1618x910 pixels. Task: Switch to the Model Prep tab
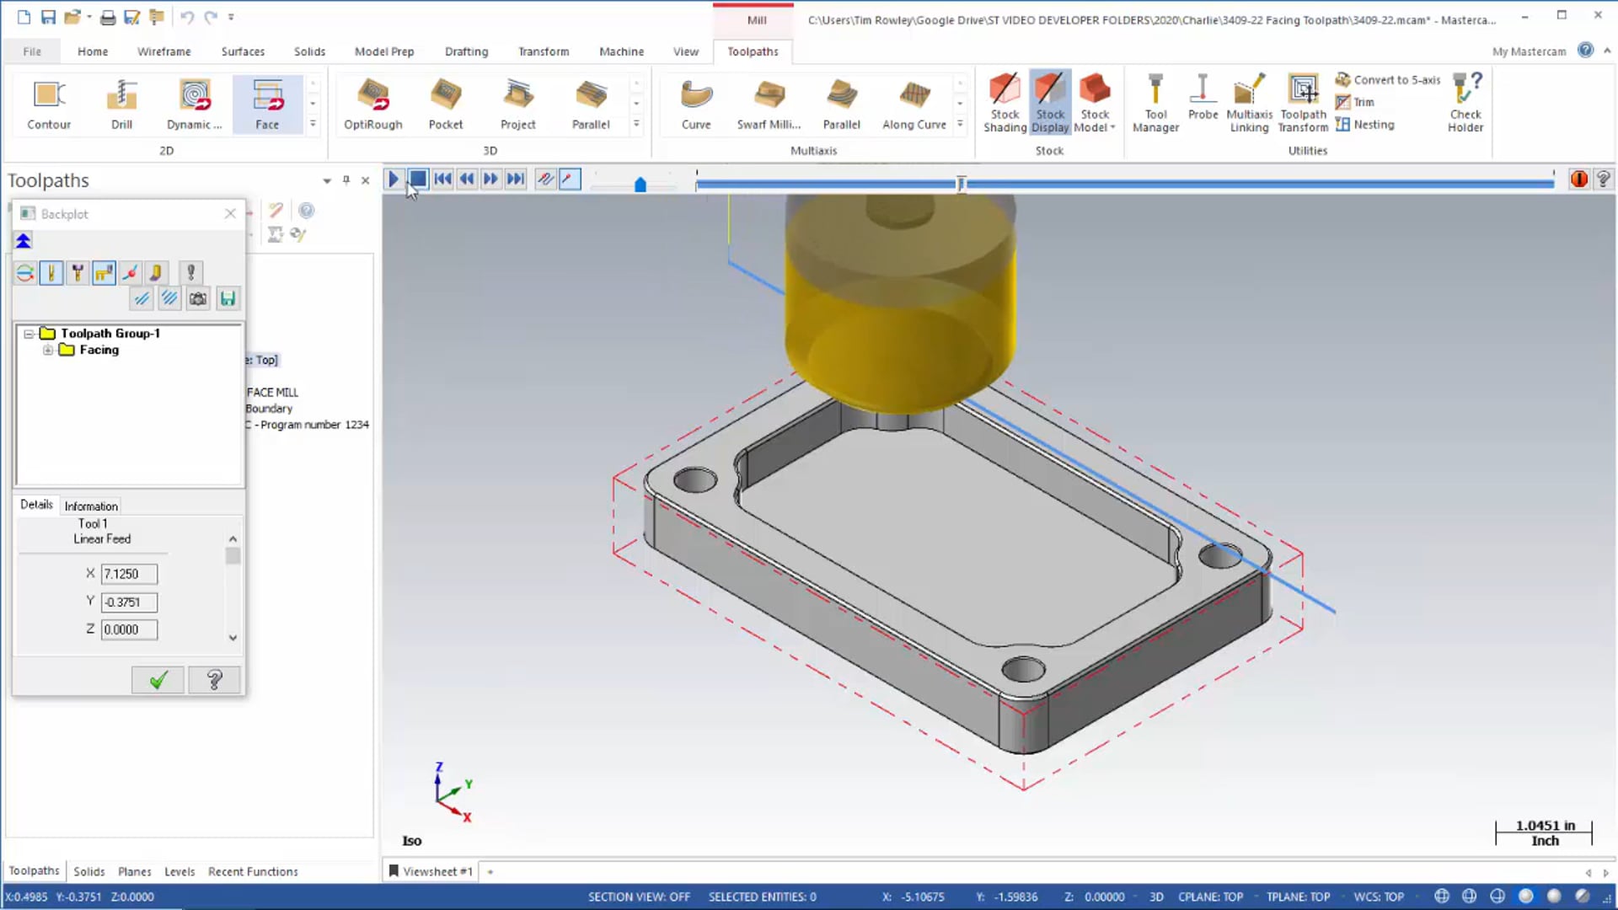click(384, 51)
